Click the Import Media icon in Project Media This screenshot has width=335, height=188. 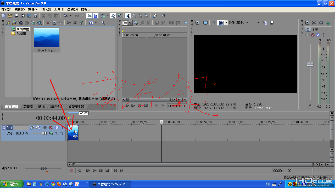pyautogui.click(x=14, y=23)
